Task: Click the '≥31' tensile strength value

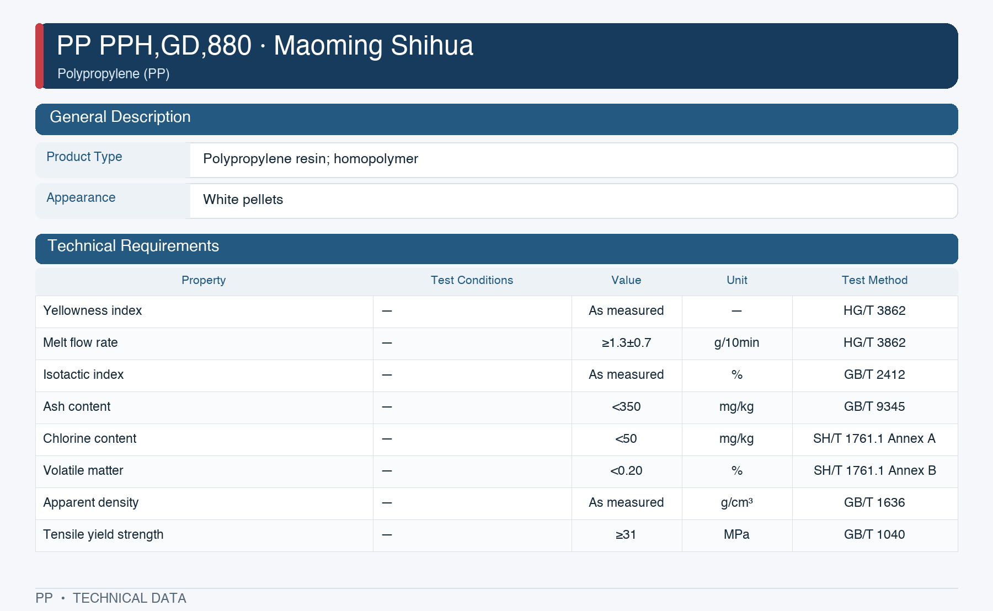Action: [x=626, y=535]
